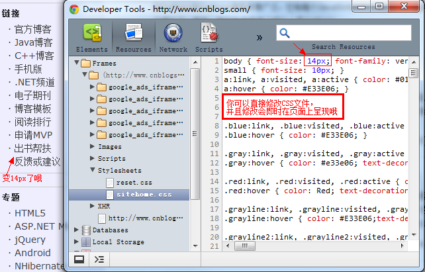Viewport: 425px width, 272px height.
Task: Click the Local Storage table icon
Action: pyautogui.click(x=86, y=242)
